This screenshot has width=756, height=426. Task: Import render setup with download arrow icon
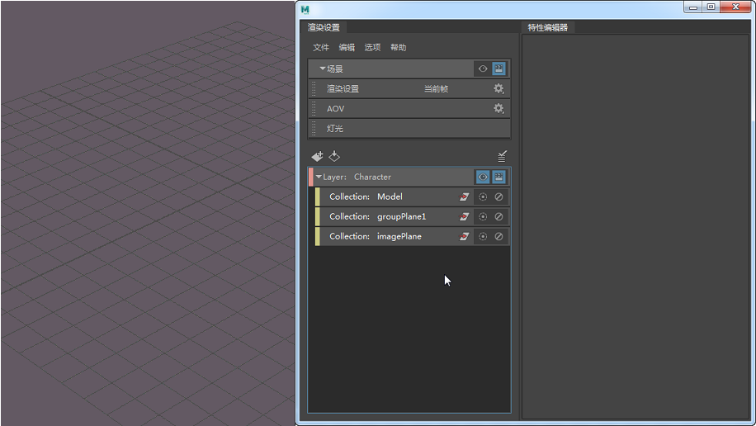(334, 156)
